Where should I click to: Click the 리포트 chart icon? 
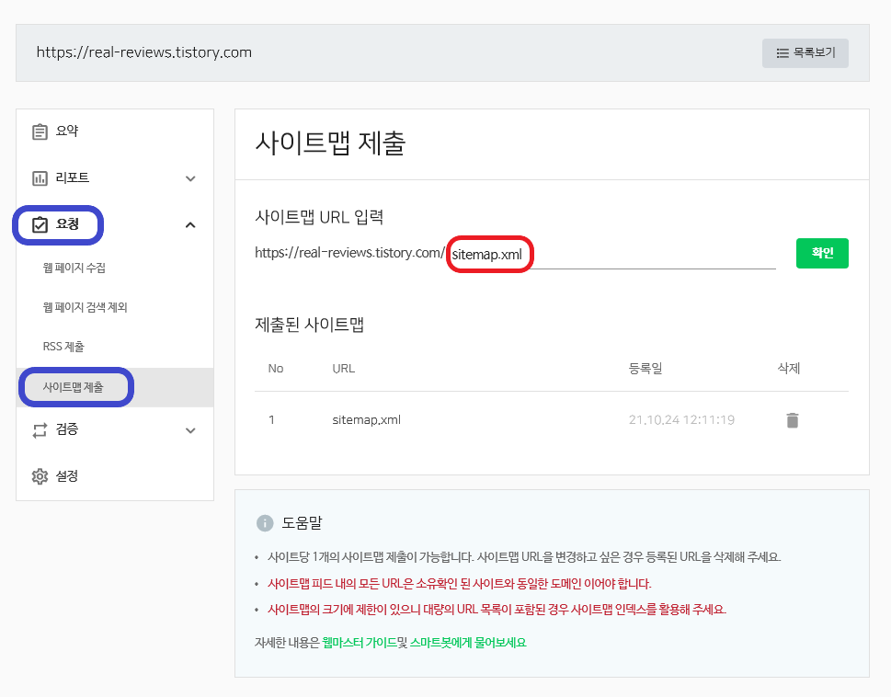[40, 178]
